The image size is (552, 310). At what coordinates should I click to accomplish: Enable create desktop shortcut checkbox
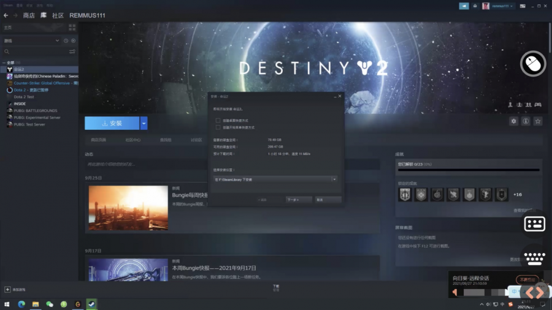218,121
